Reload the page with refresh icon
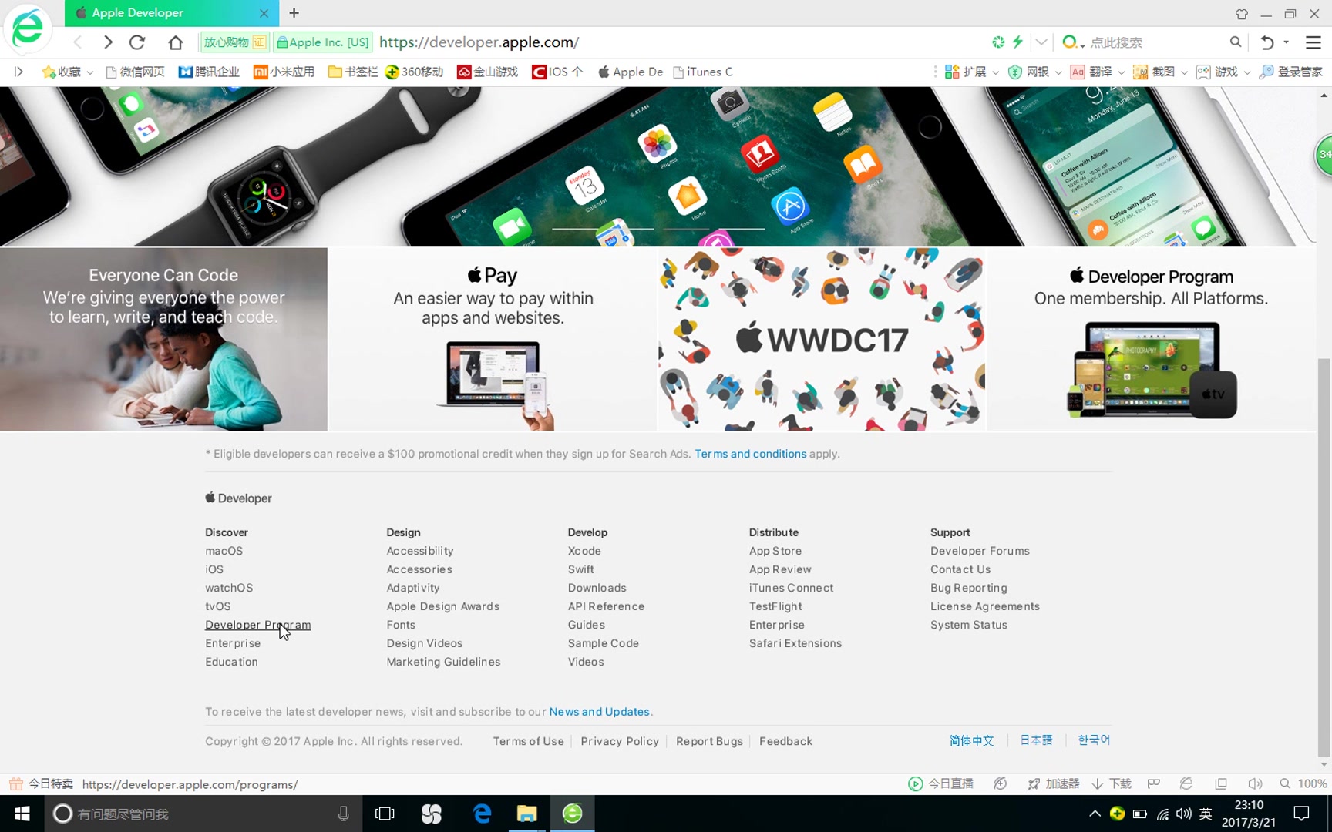 coord(137,42)
